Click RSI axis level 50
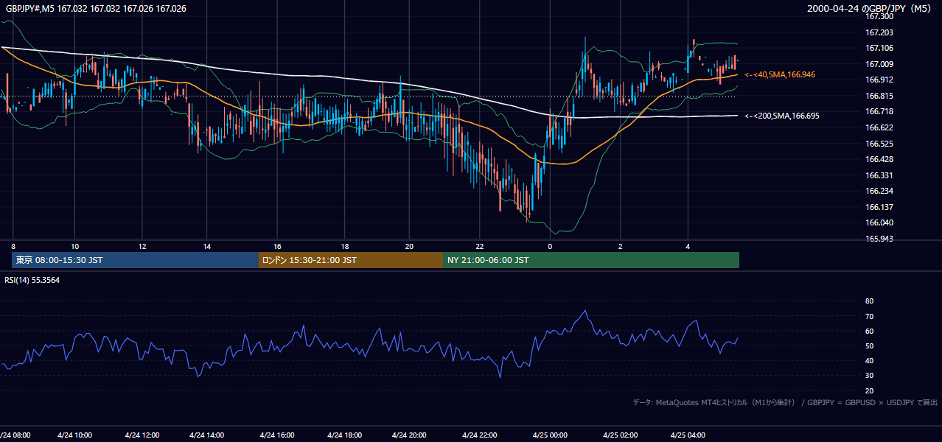The height and width of the screenshot is (442, 942). pos(869,345)
